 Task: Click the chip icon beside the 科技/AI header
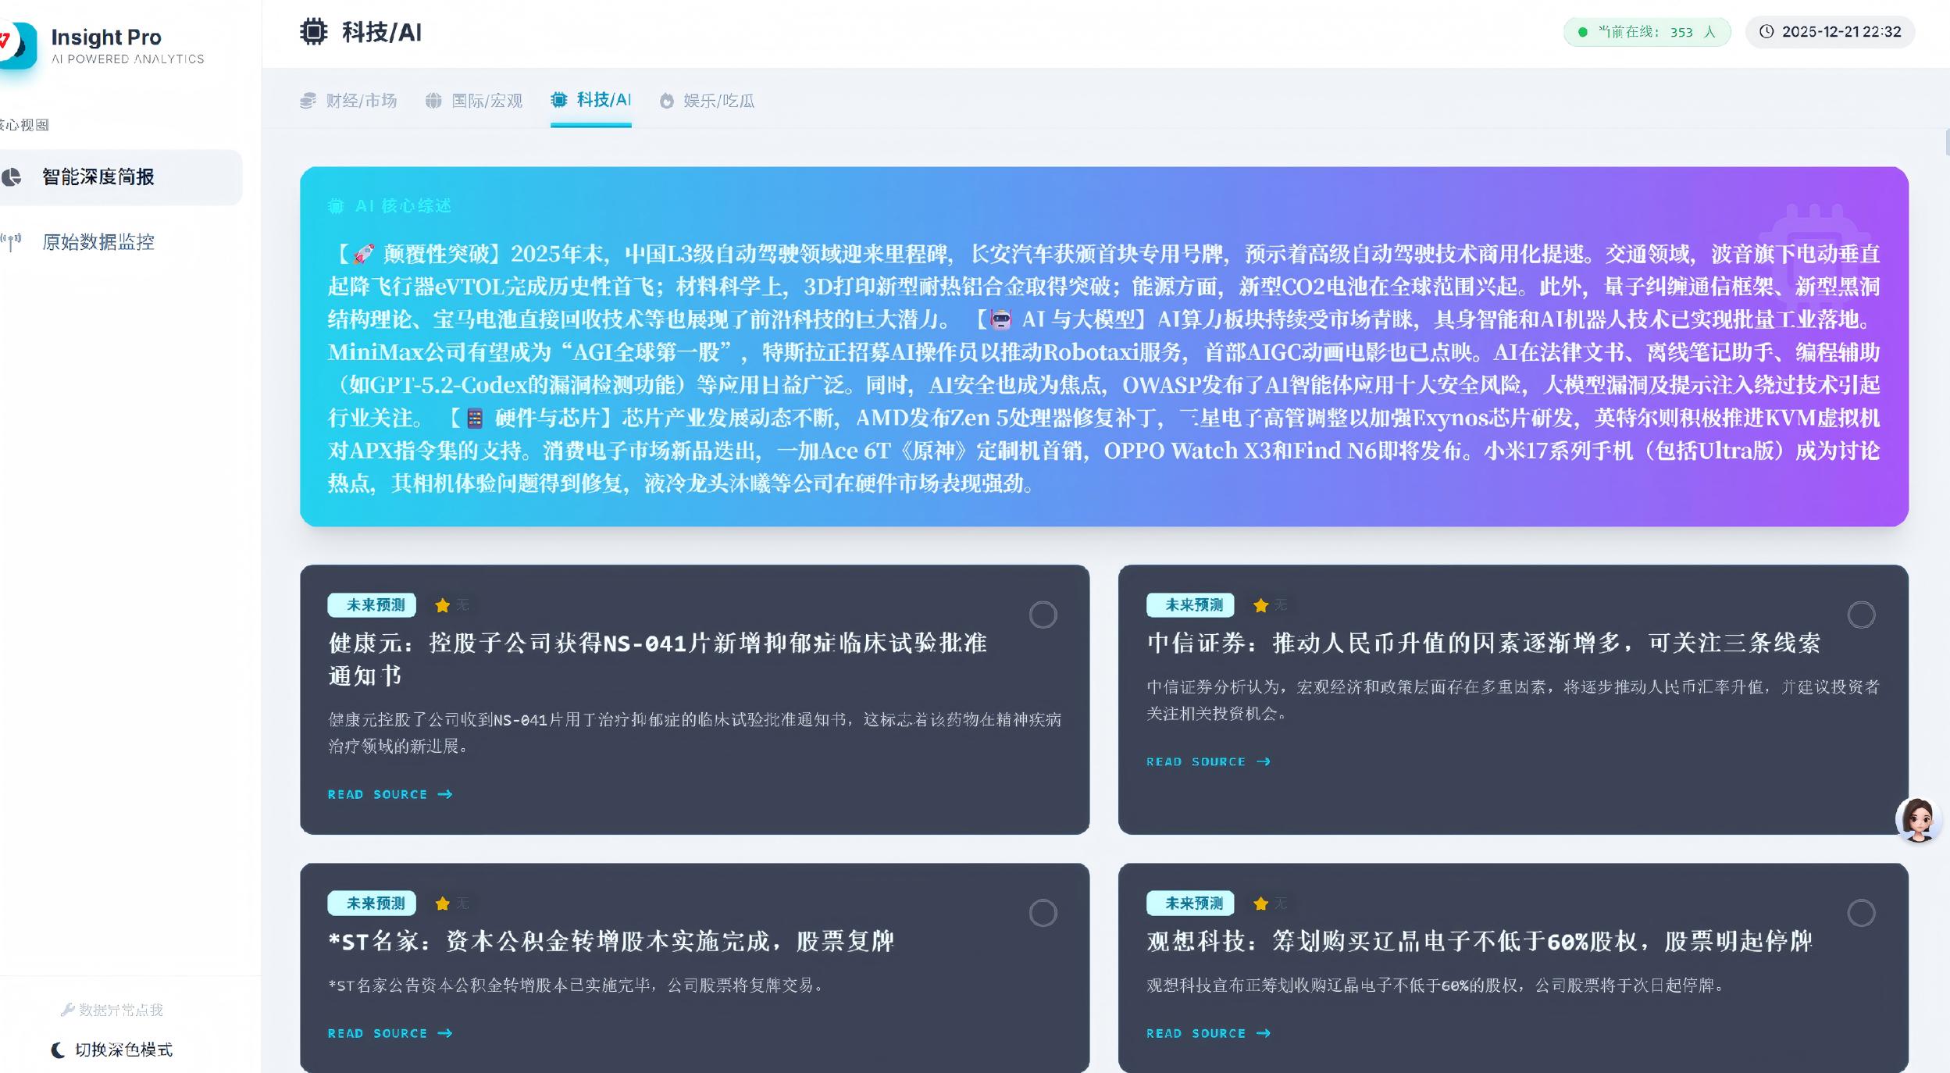[314, 32]
